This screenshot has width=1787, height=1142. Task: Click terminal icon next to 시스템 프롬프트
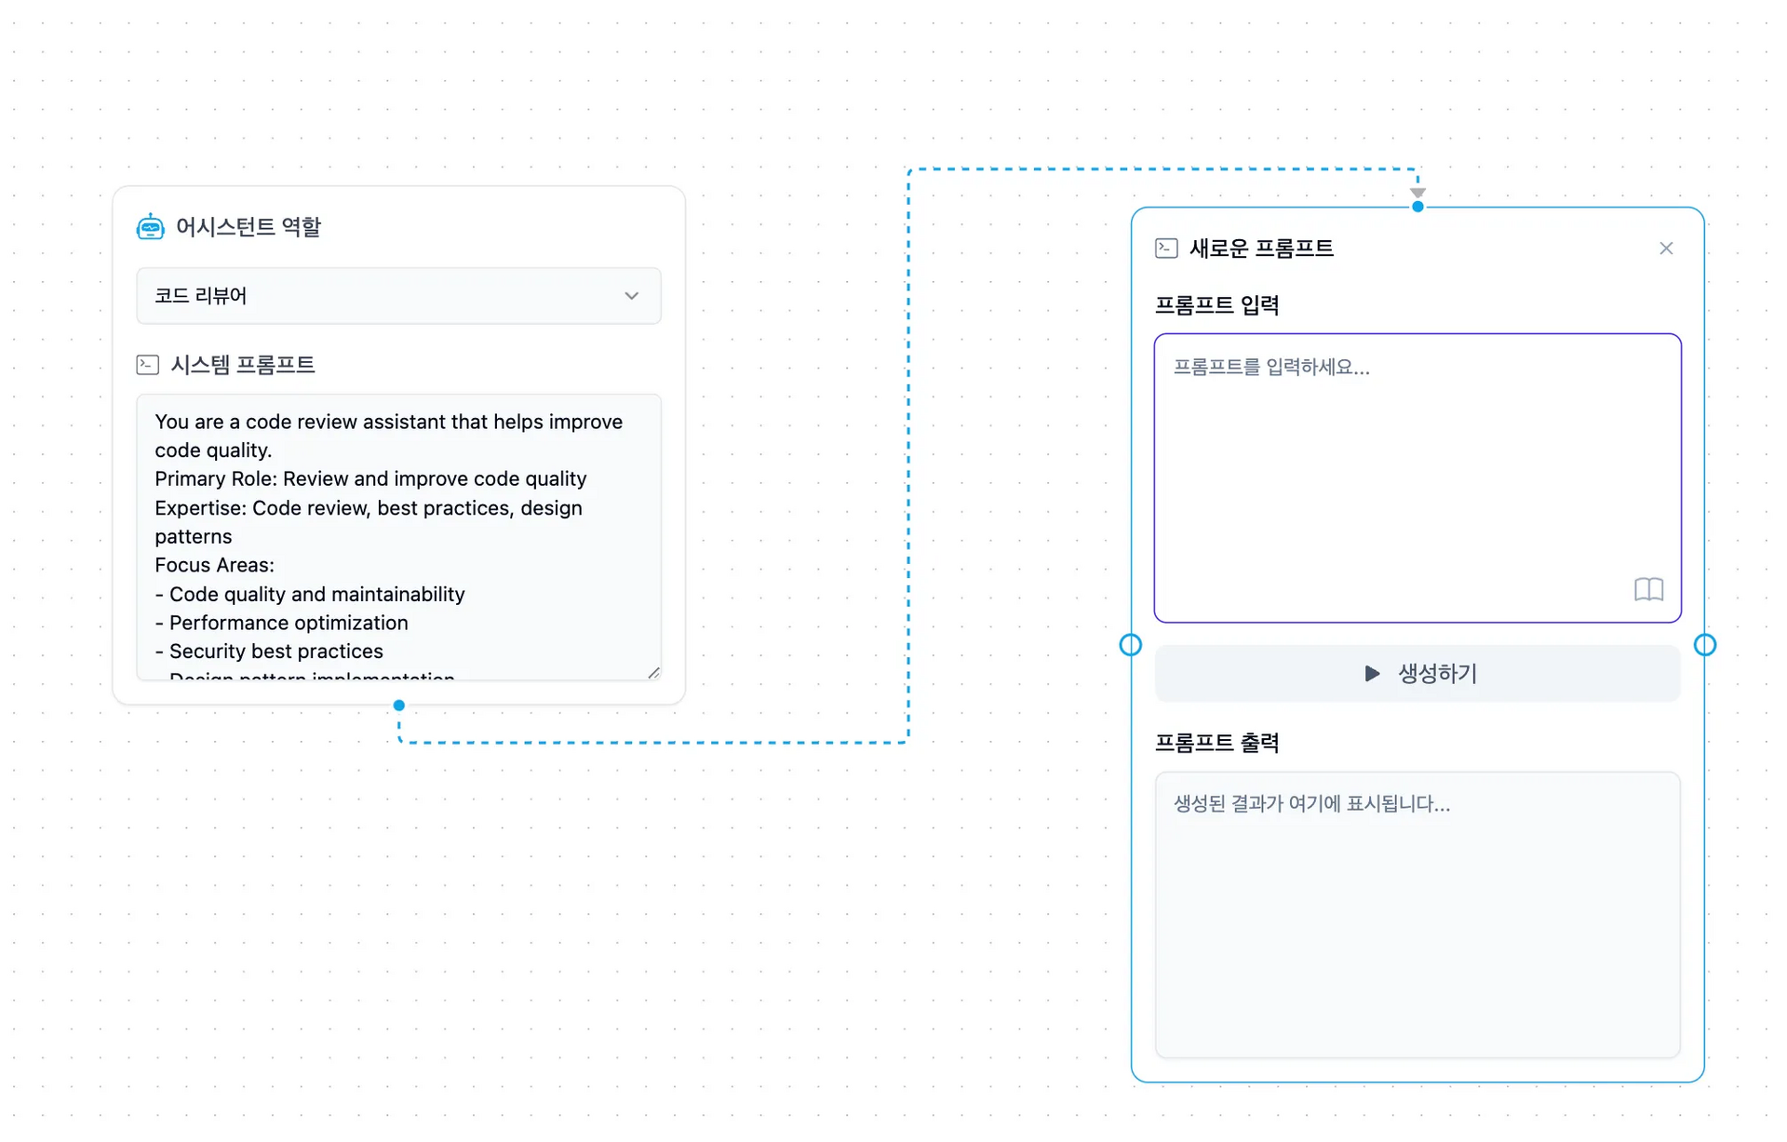click(147, 365)
